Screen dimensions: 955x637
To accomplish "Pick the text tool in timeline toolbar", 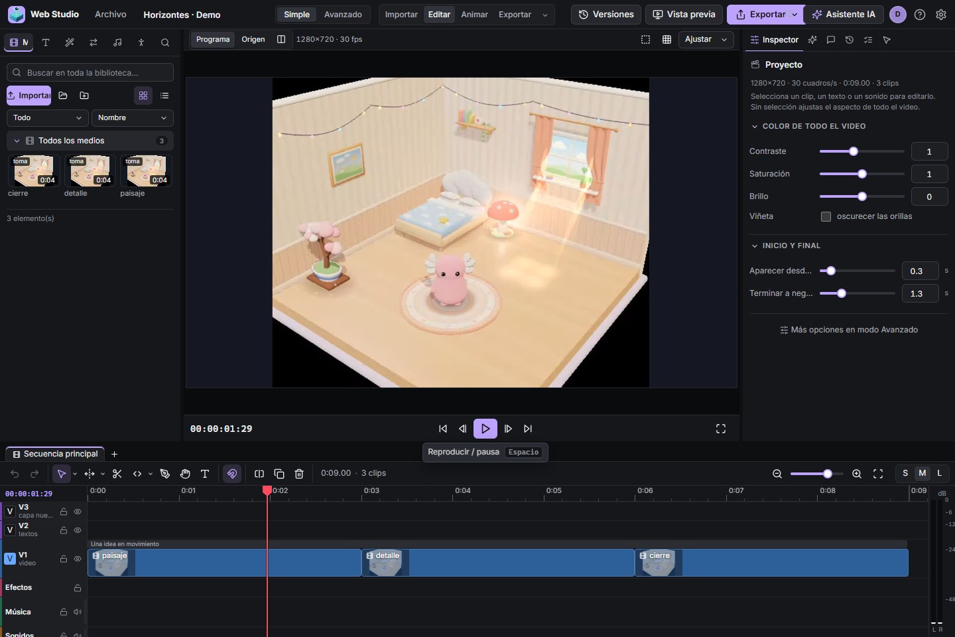I will pos(205,474).
